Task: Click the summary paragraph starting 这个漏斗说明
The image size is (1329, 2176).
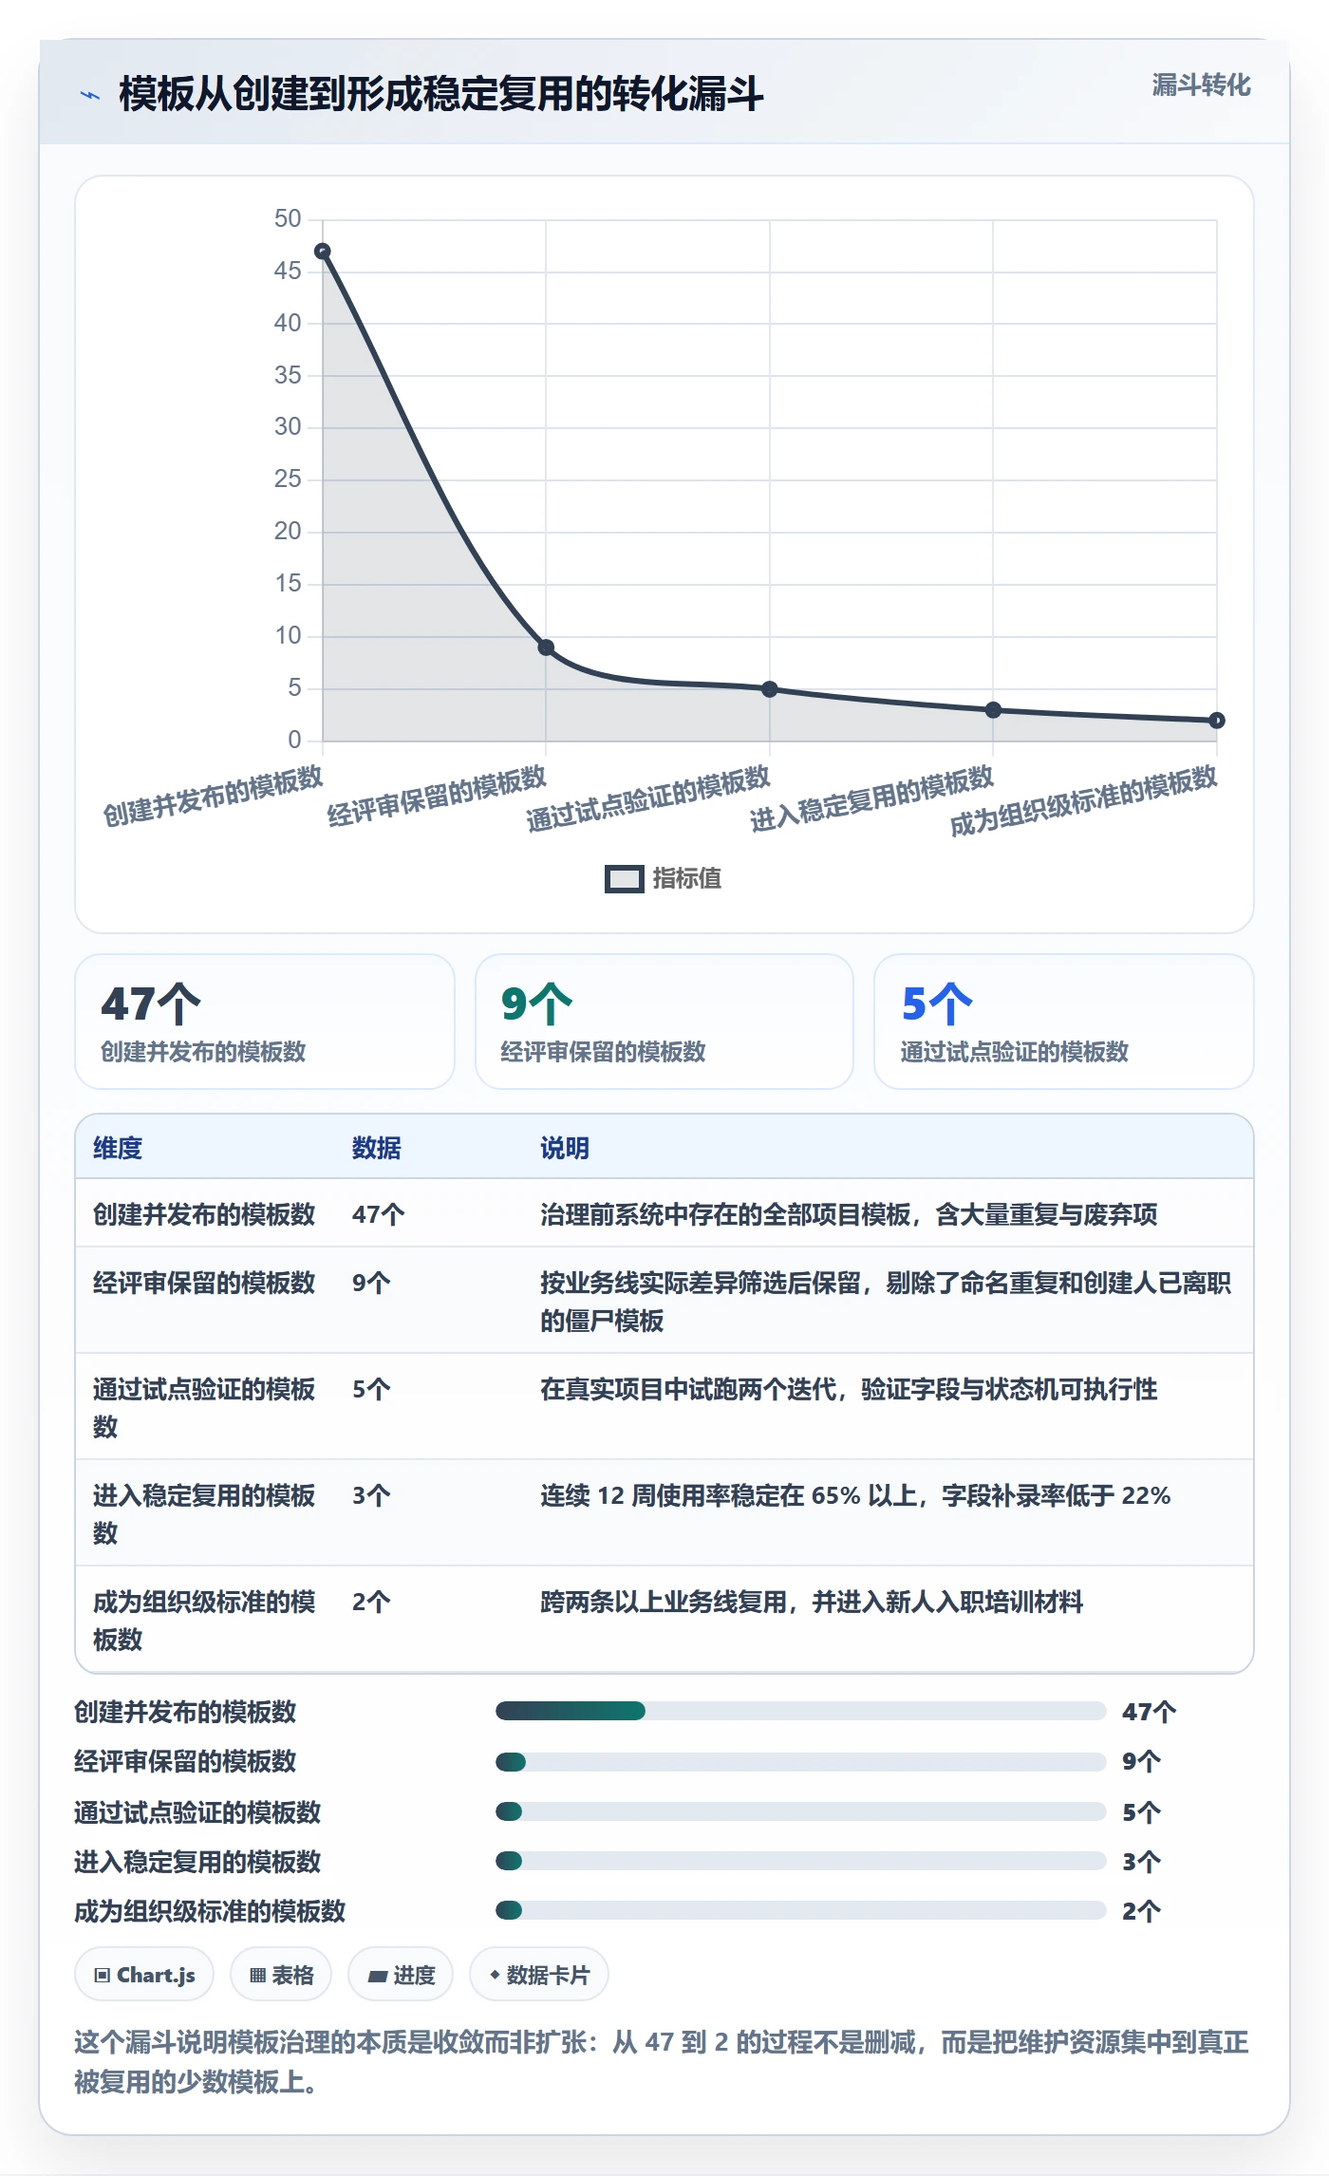Action: 662,2061
